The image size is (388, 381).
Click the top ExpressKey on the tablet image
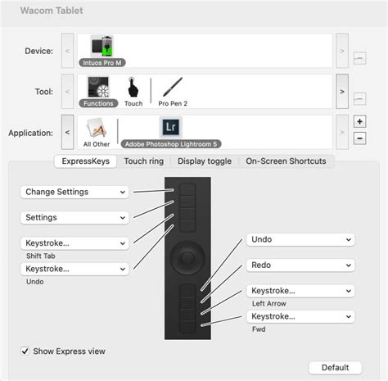click(187, 189)
